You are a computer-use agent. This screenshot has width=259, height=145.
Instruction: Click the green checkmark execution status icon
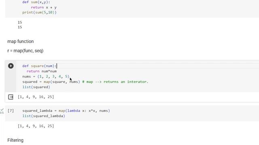pos(2,110)
